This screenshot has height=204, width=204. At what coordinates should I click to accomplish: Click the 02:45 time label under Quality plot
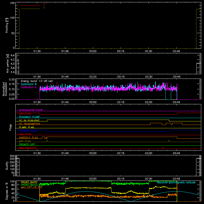click(176, 179)
